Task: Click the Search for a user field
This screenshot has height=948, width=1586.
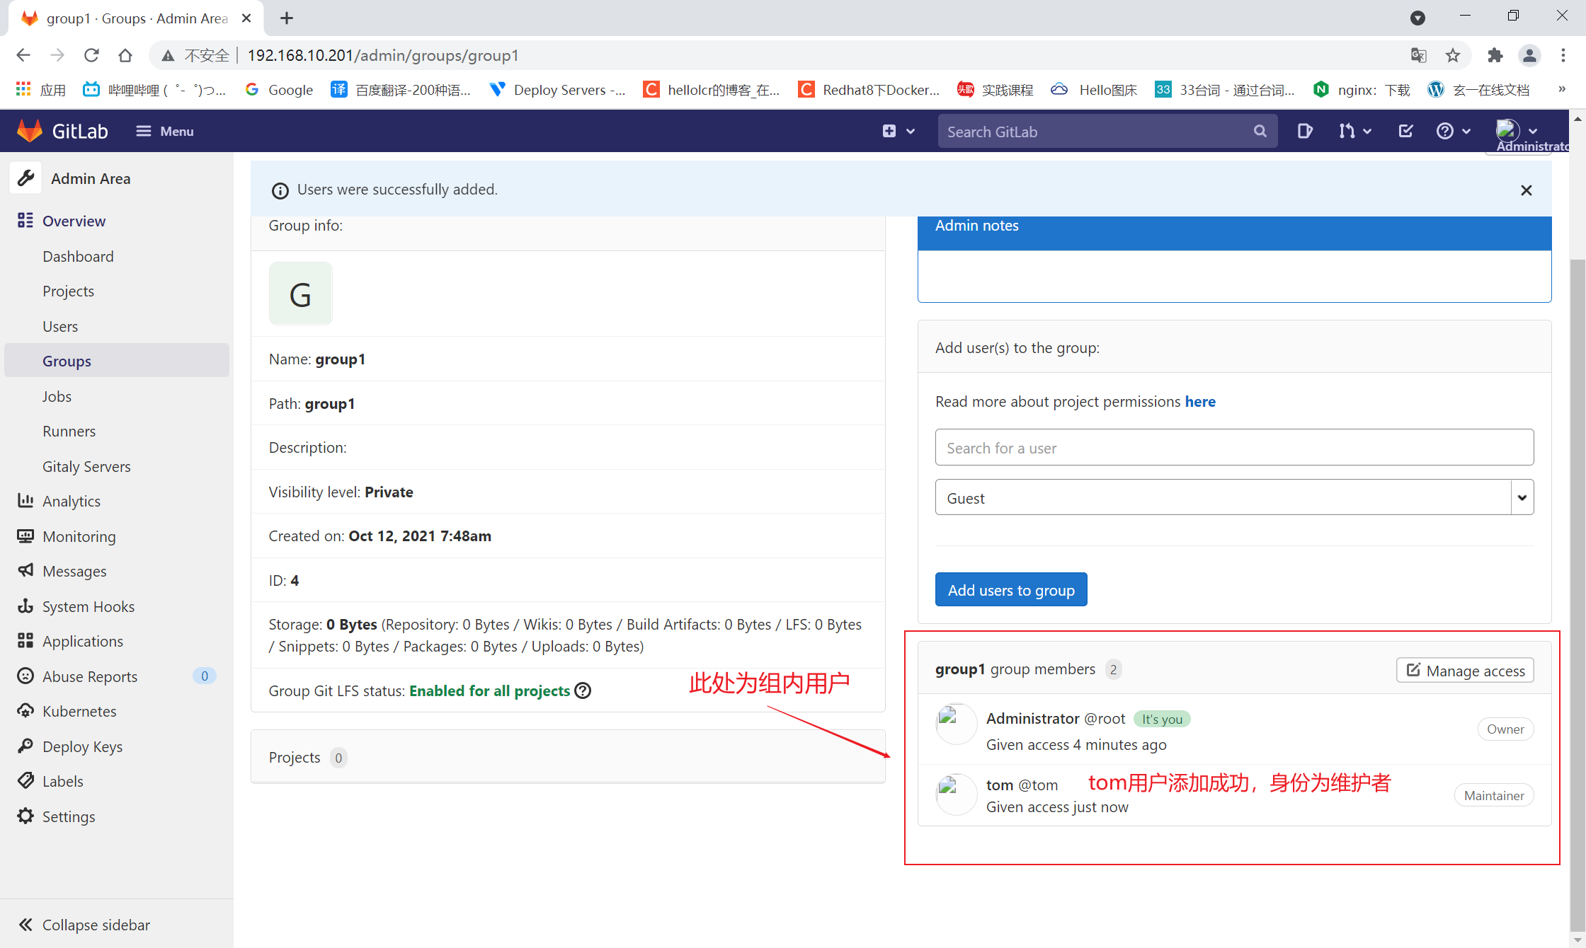Action: point(1234,447)
